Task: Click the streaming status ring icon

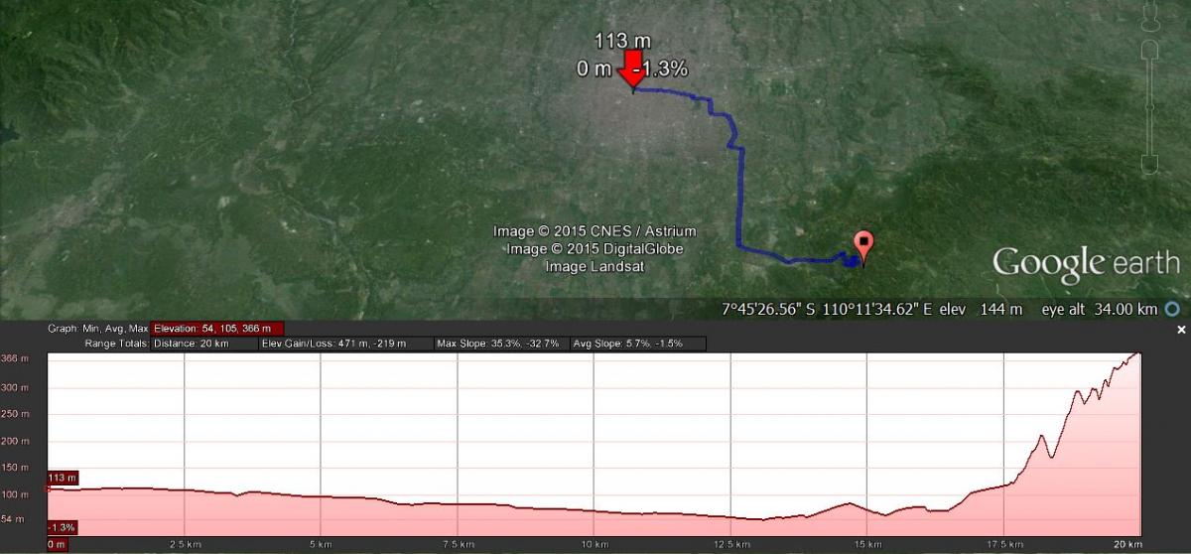Action: click(x=1172, y=310)
